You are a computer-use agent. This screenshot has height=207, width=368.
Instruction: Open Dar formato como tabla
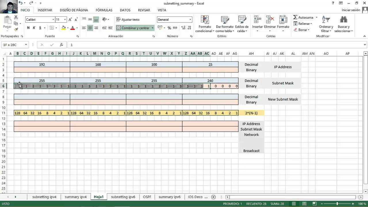(x=225, y=24)
